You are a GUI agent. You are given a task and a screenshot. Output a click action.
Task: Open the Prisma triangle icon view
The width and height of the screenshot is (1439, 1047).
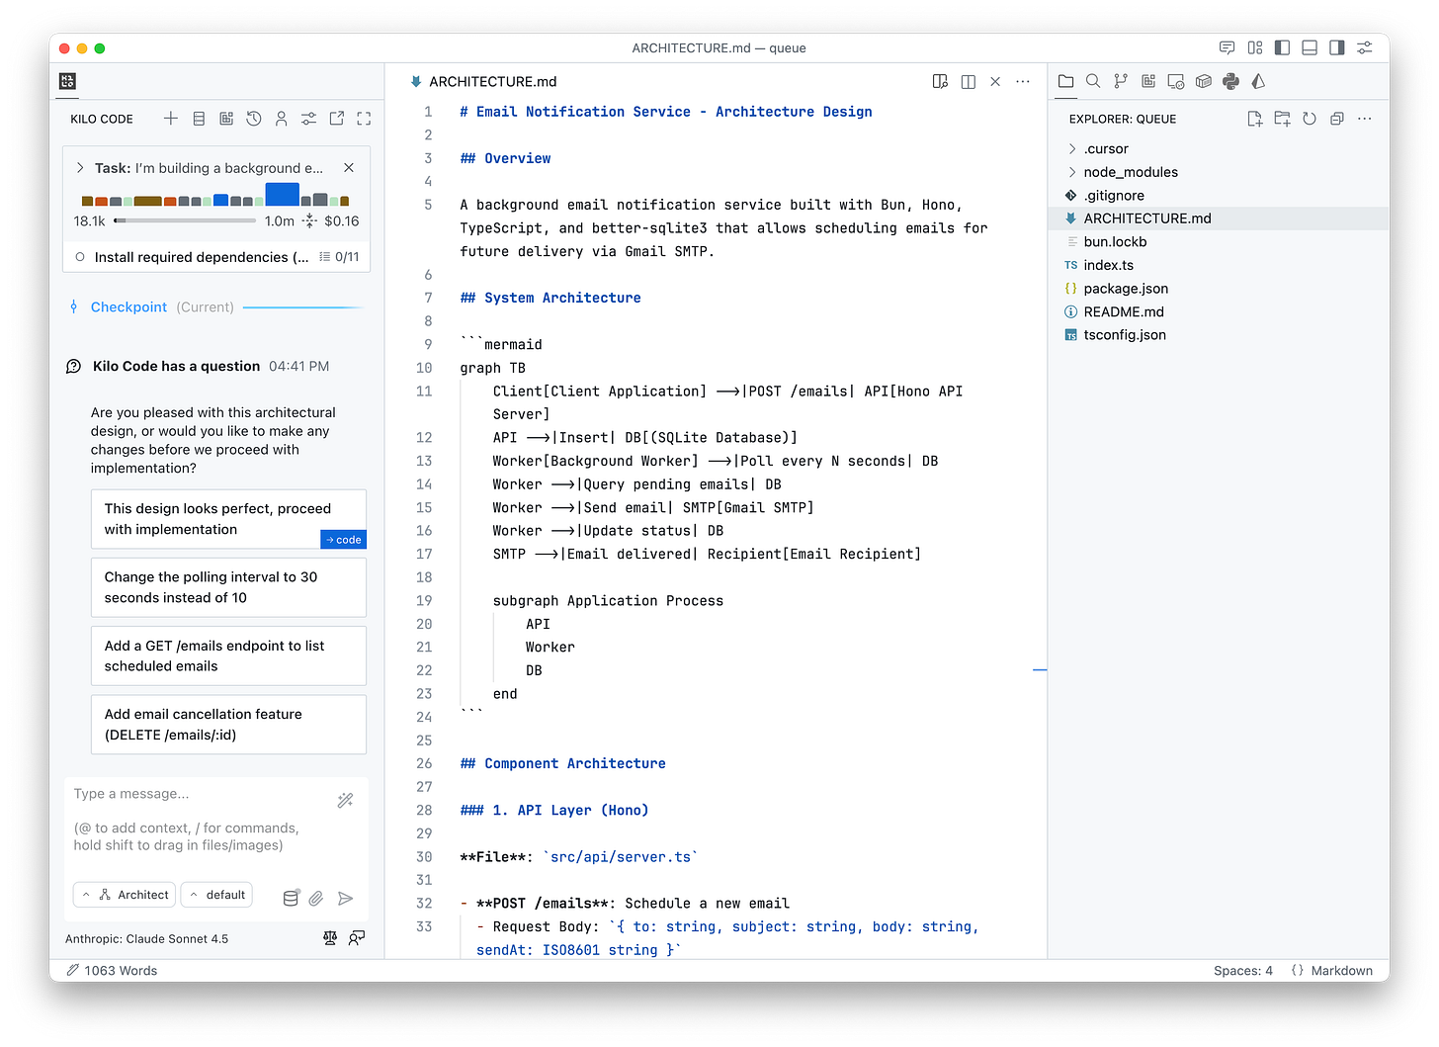(x=1258, y=81)
